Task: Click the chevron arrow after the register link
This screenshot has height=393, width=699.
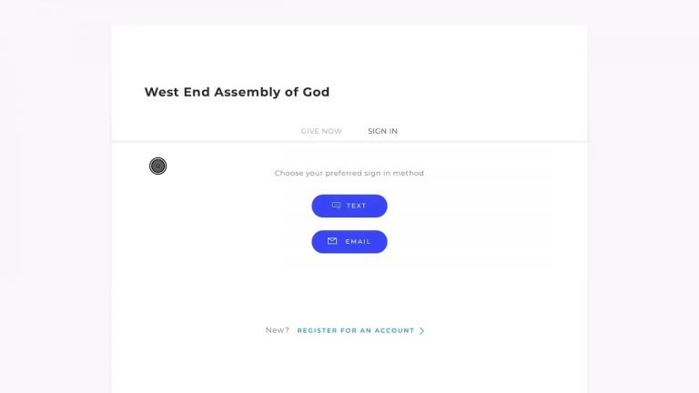Action: coord(421,331)
